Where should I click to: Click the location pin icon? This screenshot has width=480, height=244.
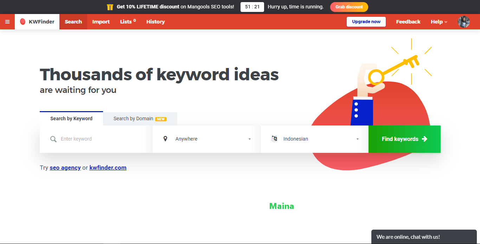point(166,139)
